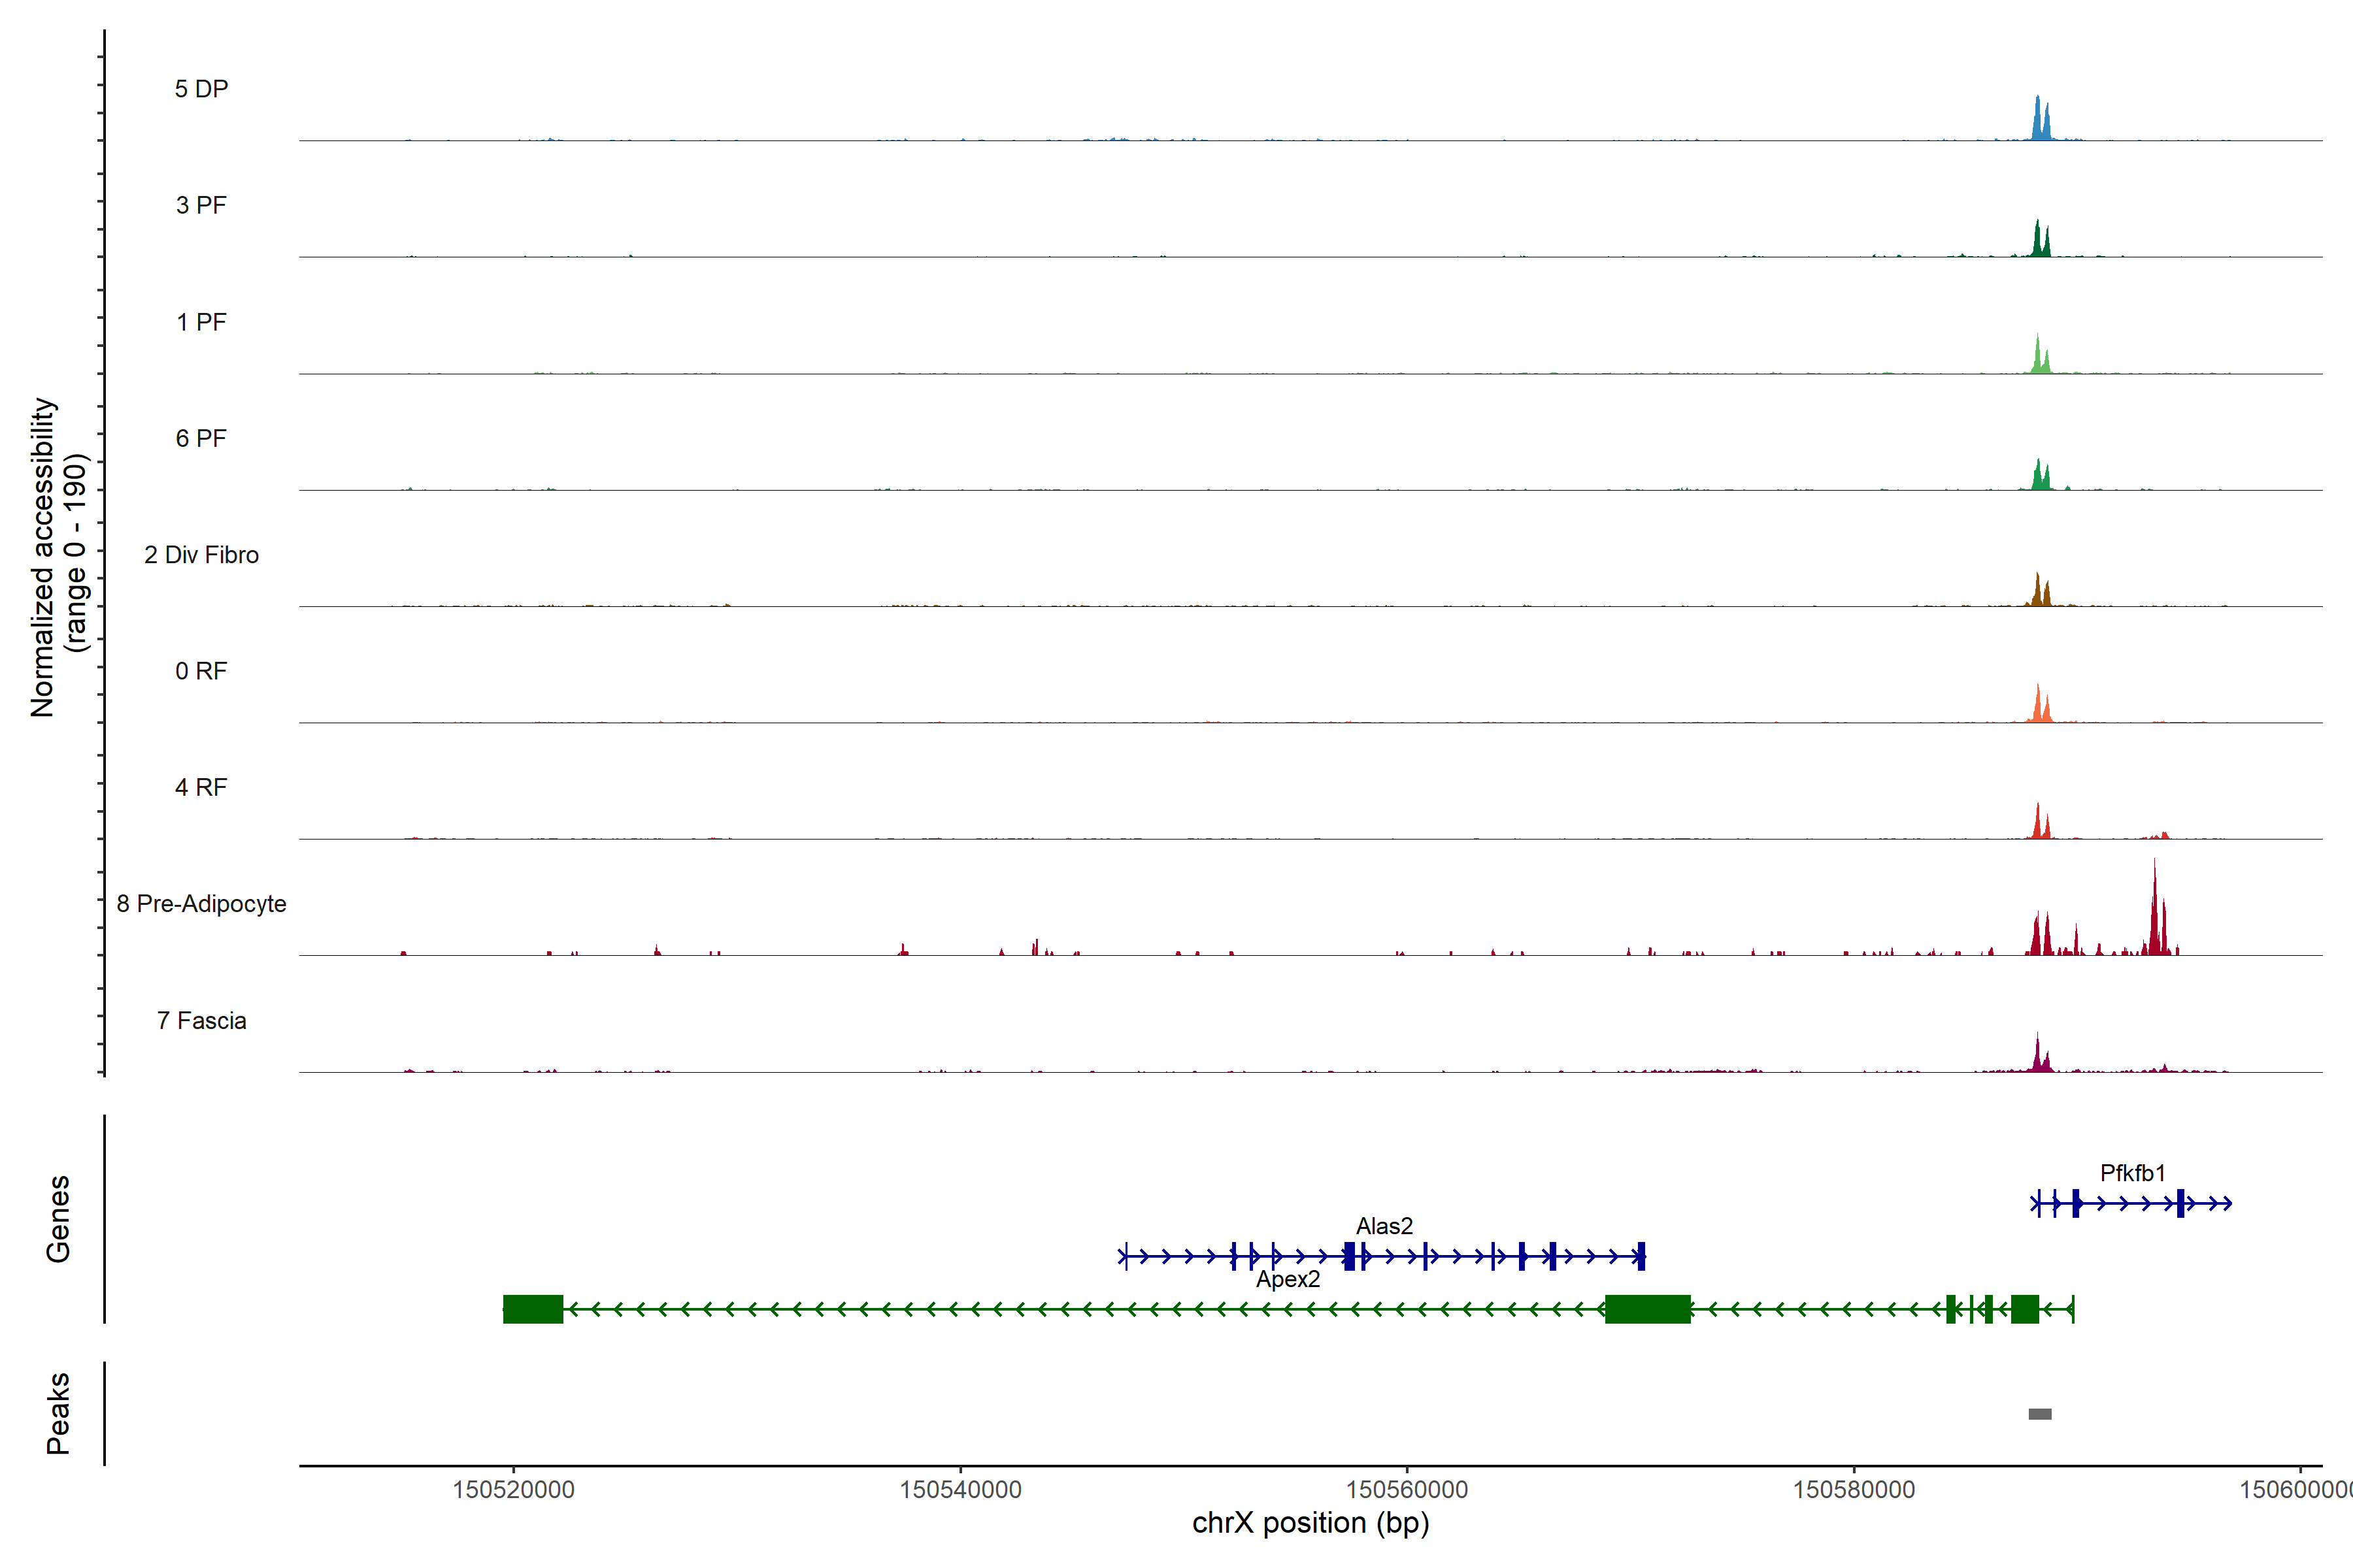Click the 7 Fascia track label
Screen dimensions: 2353x1568
(x=201, y=1020)
